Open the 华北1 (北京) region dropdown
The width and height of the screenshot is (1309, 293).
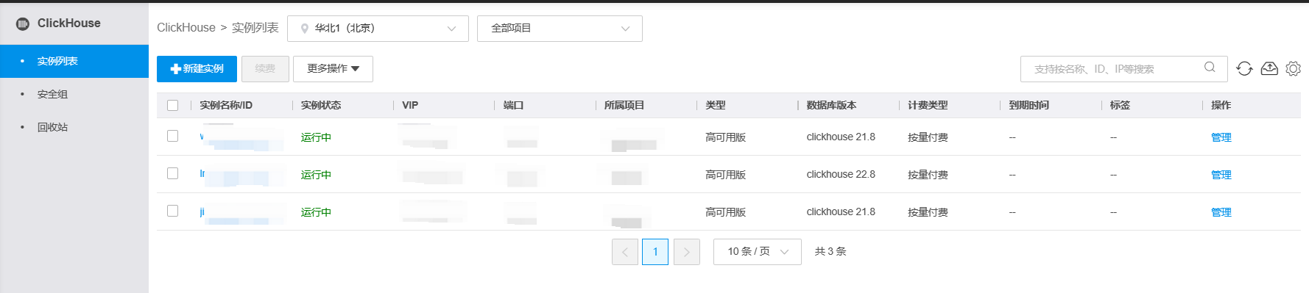point(378,29)
